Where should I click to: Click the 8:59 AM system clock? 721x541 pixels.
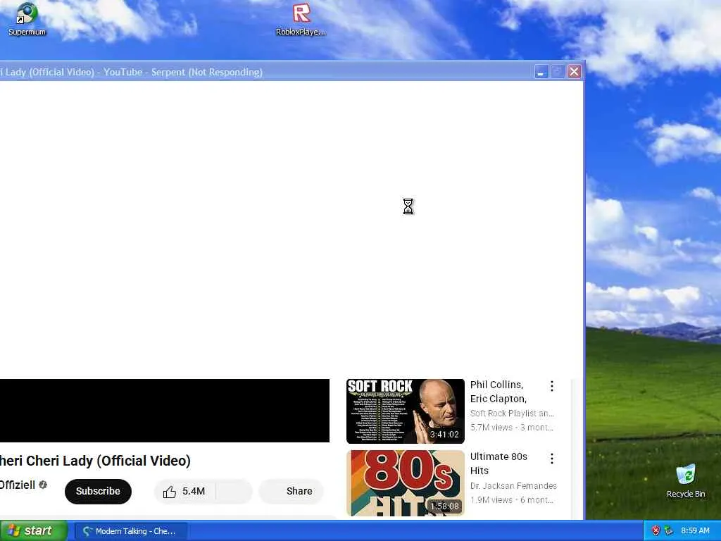pyautogui.click(x=695, y=530)
